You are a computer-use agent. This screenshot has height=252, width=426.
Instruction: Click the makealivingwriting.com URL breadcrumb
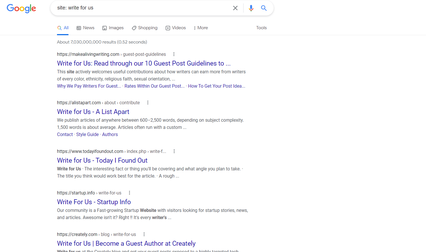click(111, 54)
